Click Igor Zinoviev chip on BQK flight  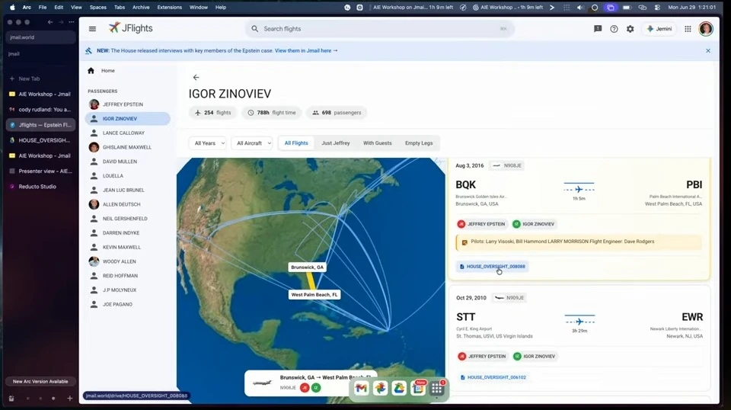pyautogui.click(x=535, y=224)
